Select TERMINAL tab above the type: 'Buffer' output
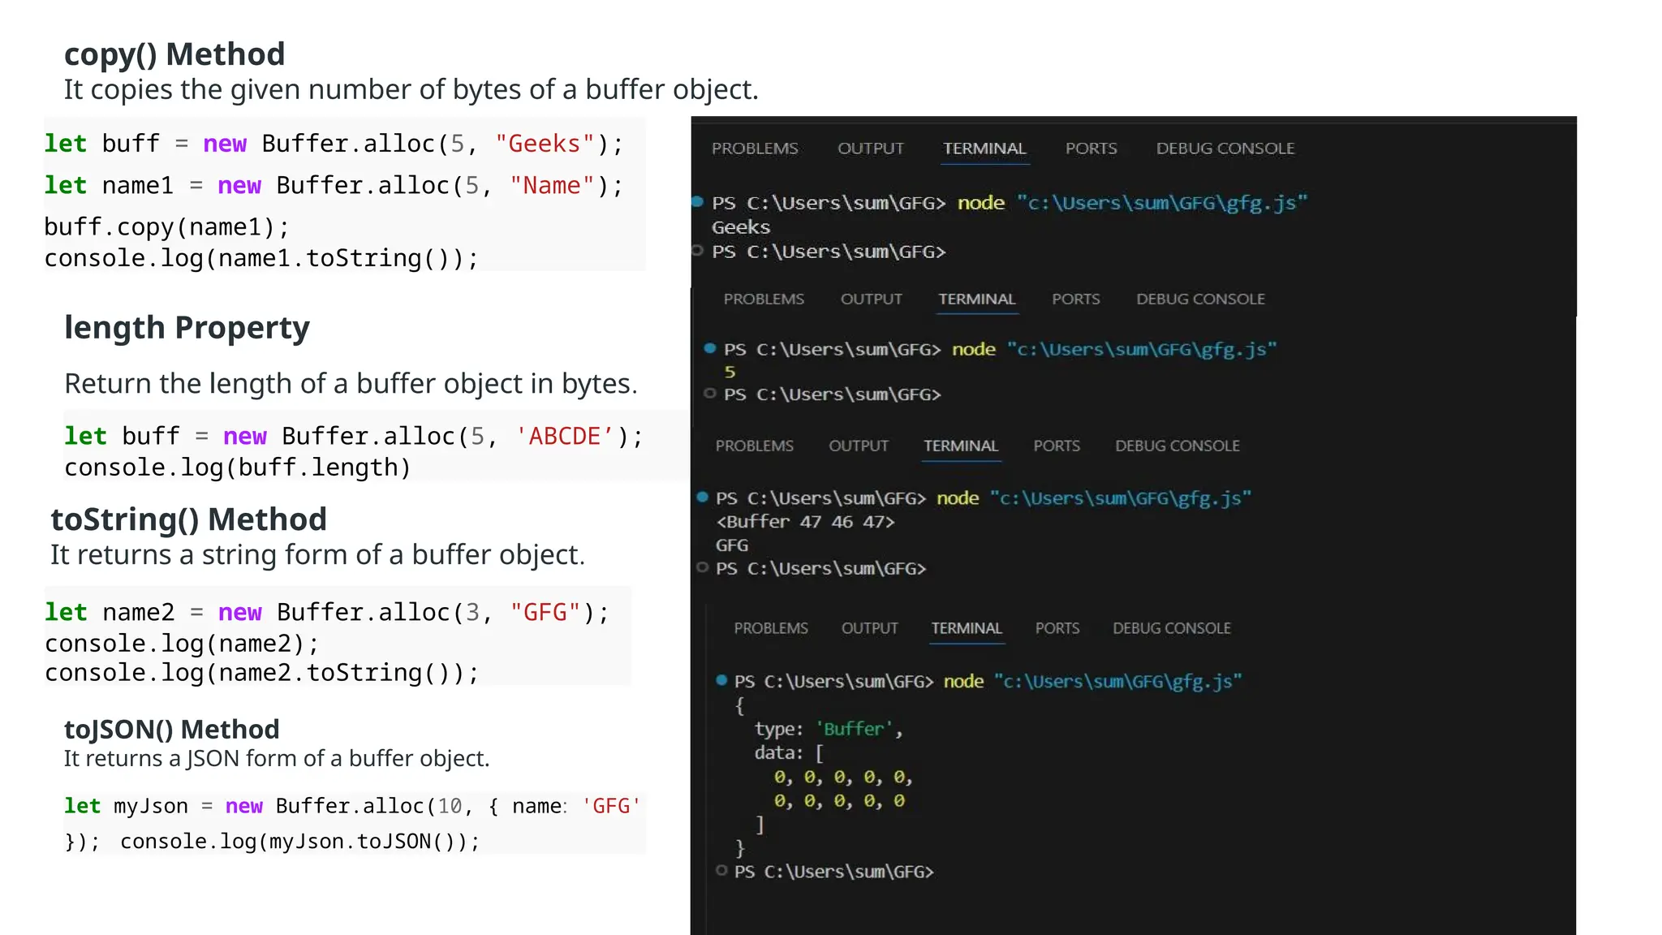Image resolution: width=1662 pixels, height=935 pixels. click(x=967, y=628)
